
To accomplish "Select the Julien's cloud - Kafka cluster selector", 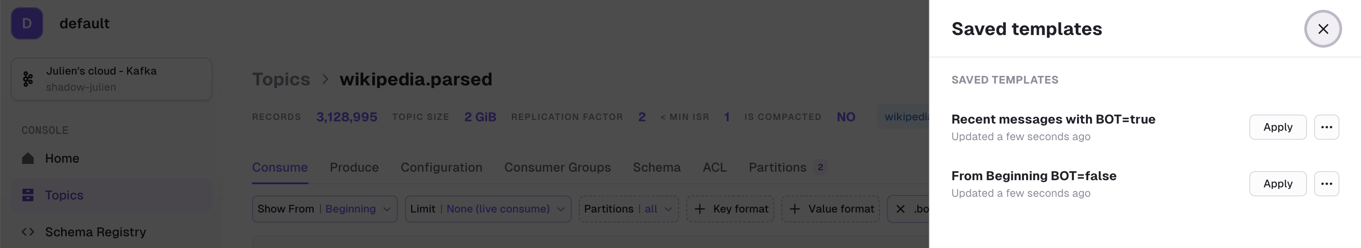I will click(x=112, y=79).
